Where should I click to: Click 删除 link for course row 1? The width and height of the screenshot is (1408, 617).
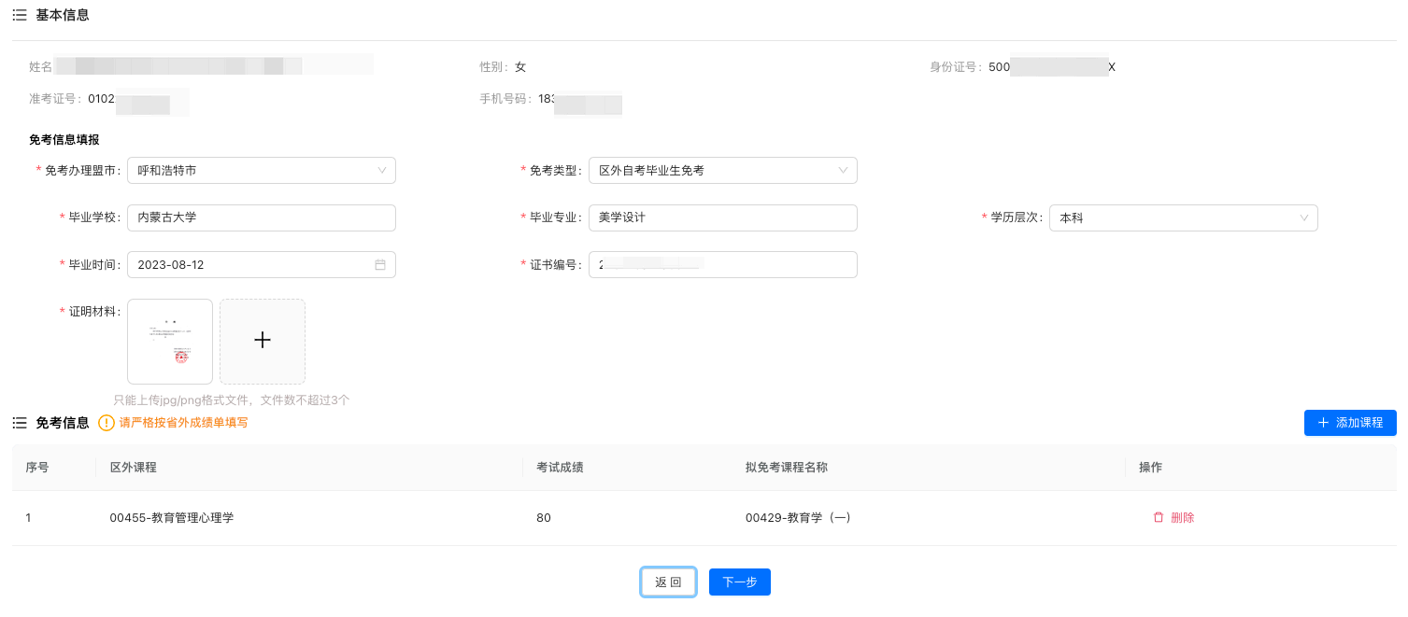click(1182, 517)
